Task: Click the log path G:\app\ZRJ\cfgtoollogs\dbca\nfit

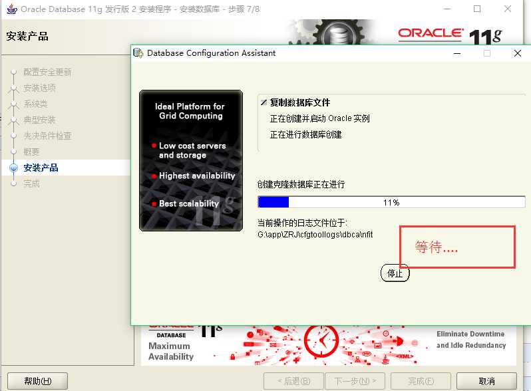Action: point(315,235)
